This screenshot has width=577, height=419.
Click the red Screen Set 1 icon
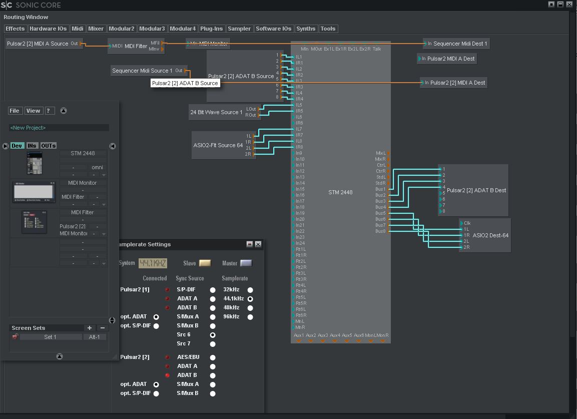15,337
